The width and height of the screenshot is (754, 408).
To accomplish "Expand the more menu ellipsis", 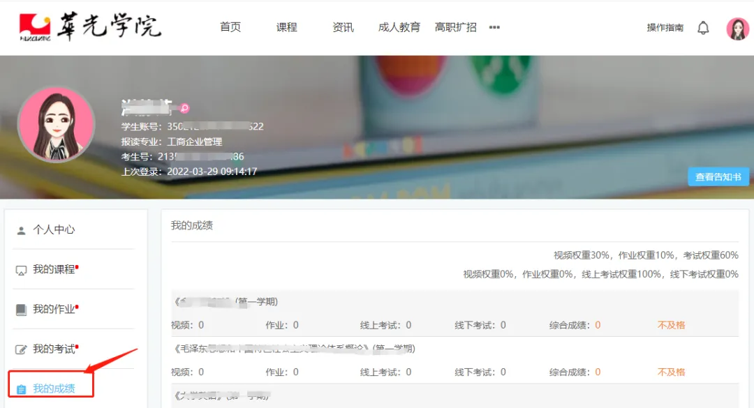I will pyautogui.click(x=494, y=28).
